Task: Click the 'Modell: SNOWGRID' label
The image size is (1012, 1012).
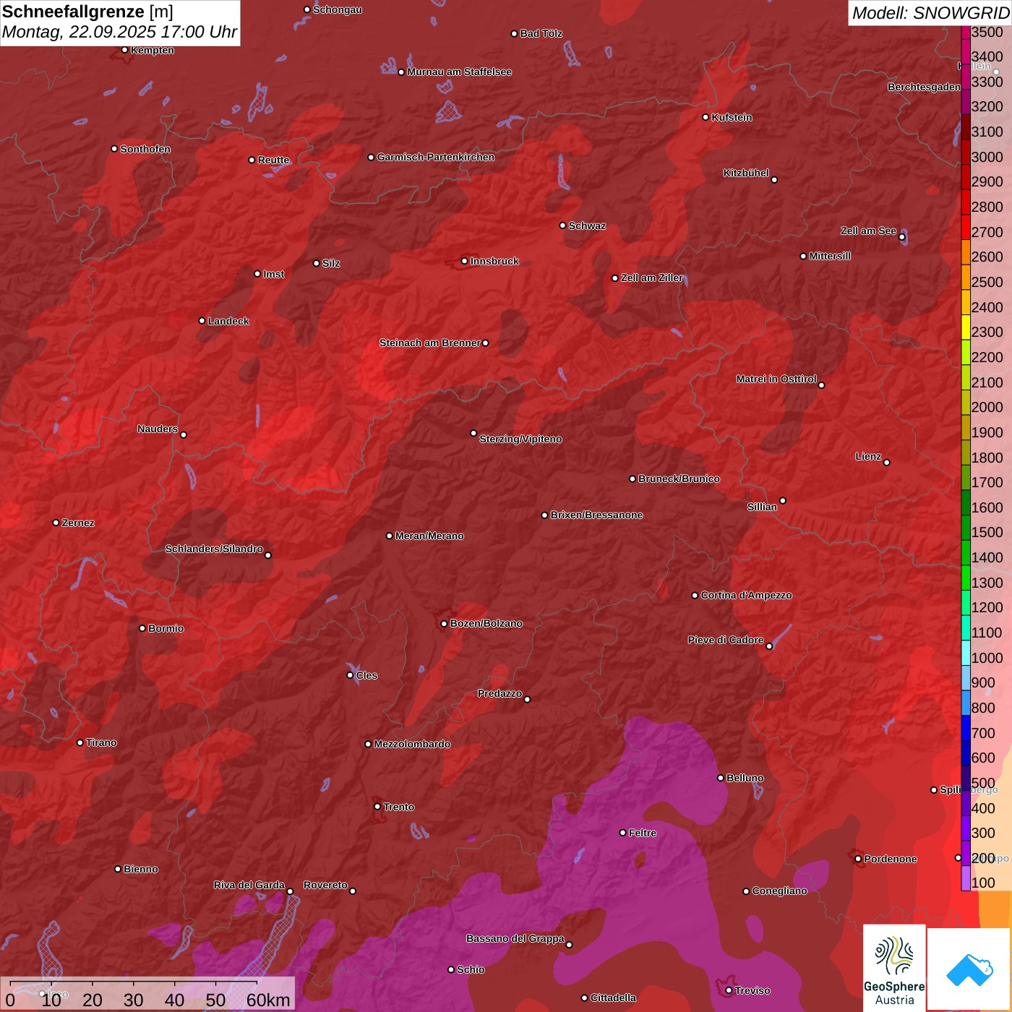Action: pyautogui.click(x=930, y=13)
